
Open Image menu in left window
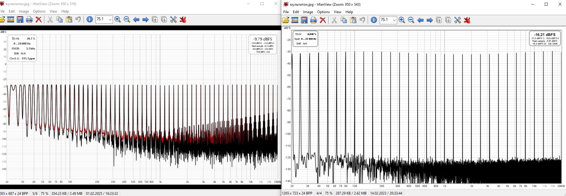24,11
